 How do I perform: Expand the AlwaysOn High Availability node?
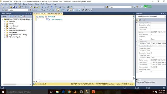[x=5, y=30]
